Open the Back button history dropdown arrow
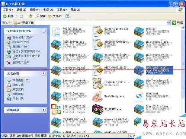186x139 pixels. pos(16,16)
